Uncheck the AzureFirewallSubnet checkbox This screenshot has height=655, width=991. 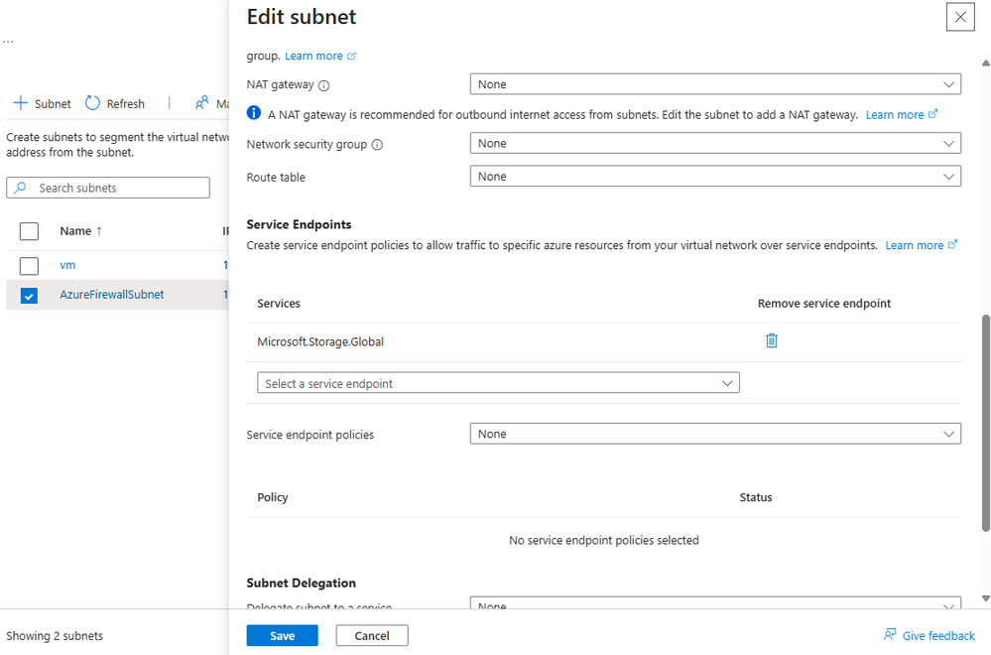29,295
